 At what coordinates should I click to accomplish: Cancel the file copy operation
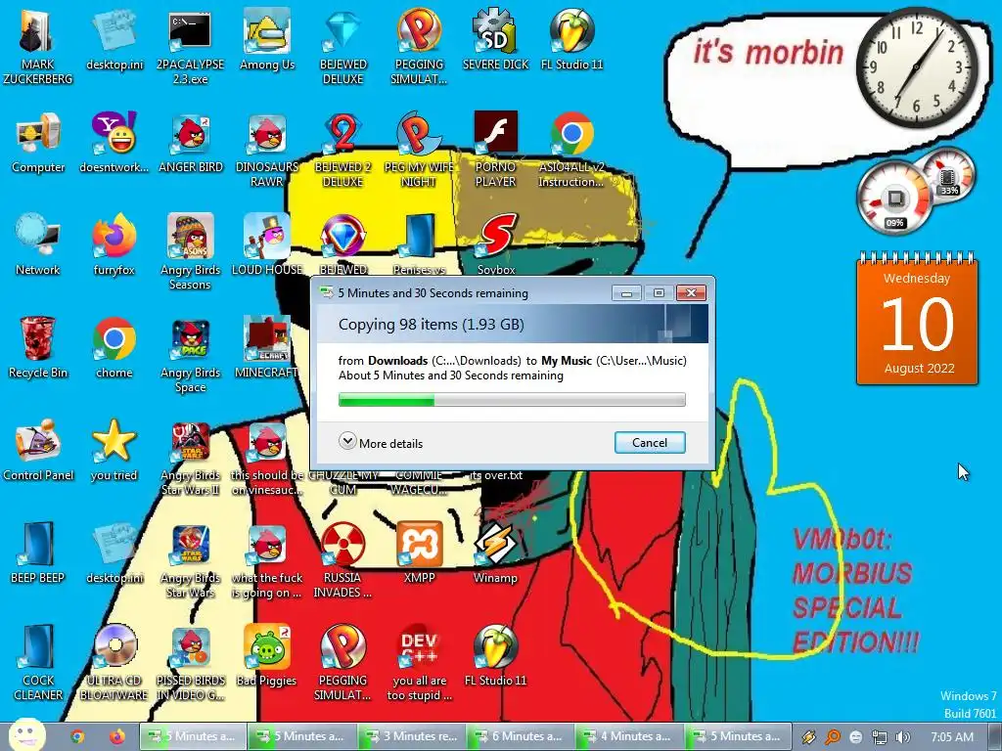(x=650, y=443)
